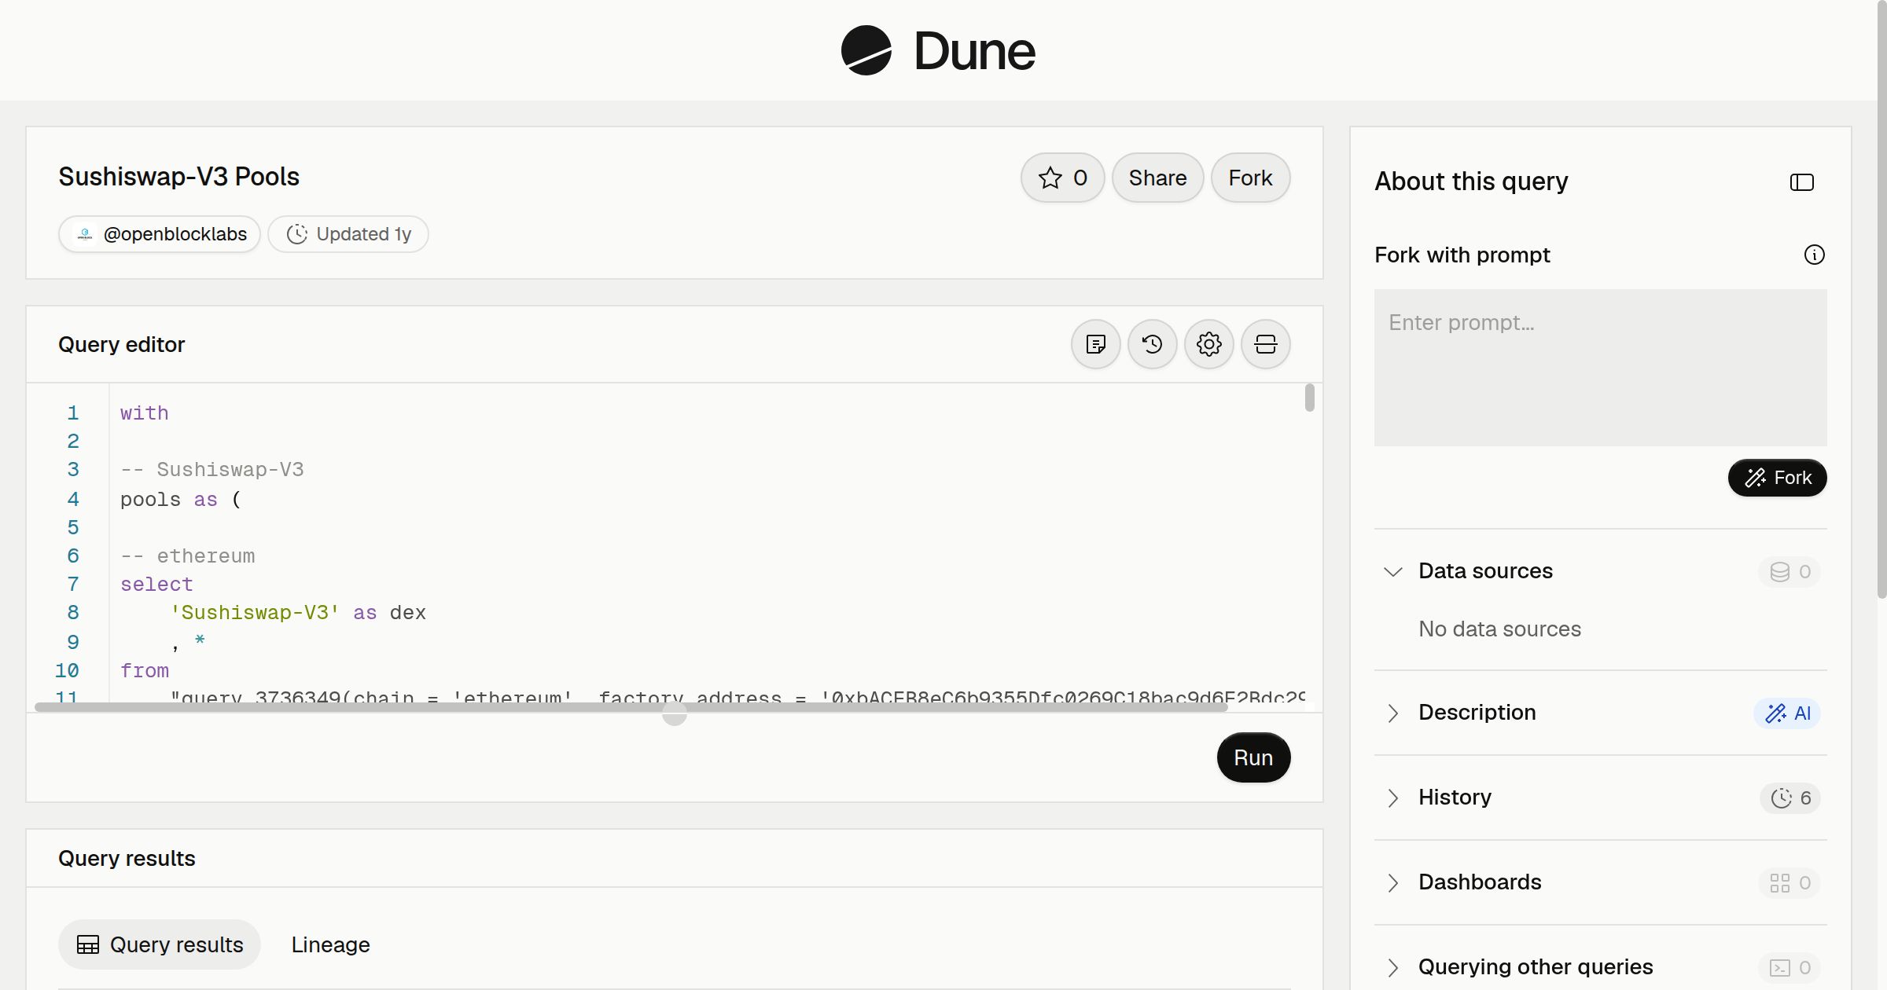Viewport: 1887px width, 990px height.
Task: Switch to the Query results tab
Action: pos(160,944)
